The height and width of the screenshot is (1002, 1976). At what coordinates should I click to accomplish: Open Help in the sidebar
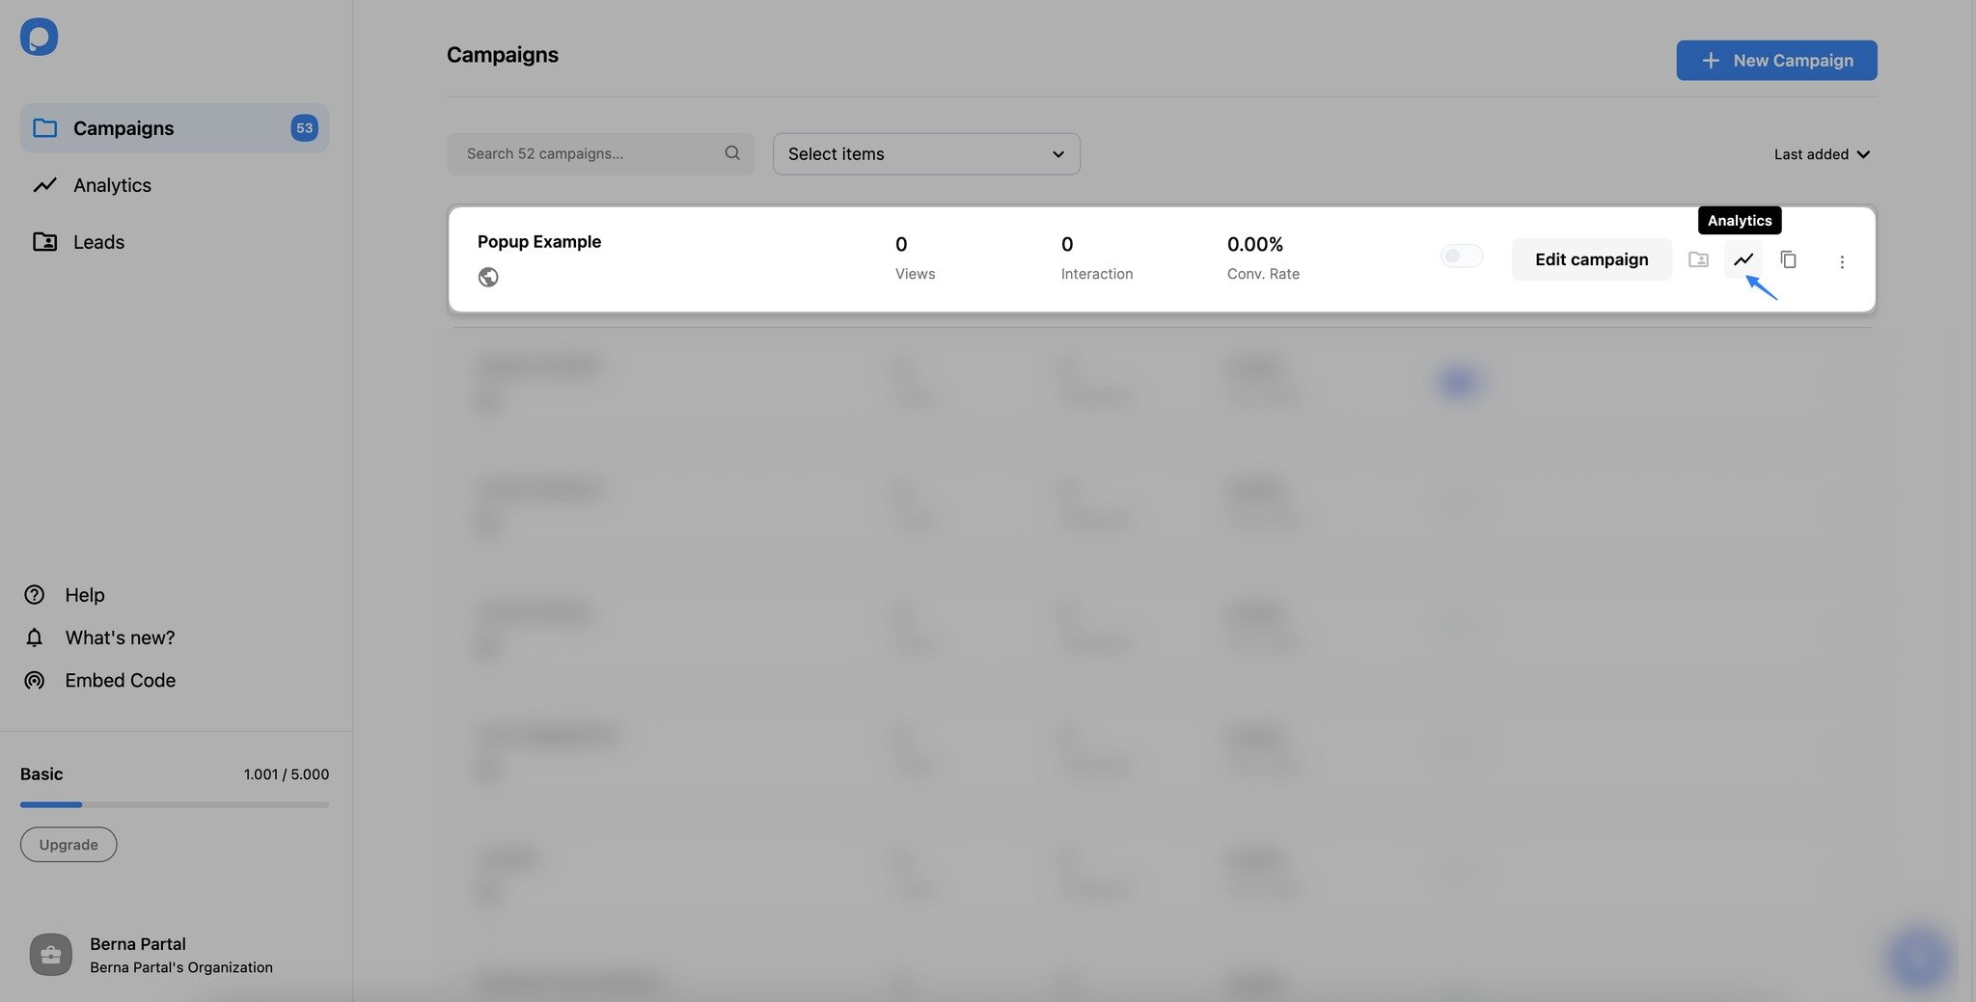[85, 595]
